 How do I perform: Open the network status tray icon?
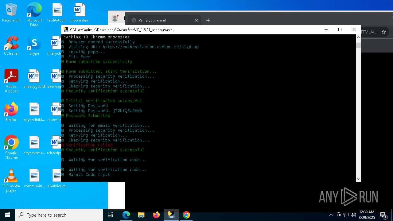346,215
